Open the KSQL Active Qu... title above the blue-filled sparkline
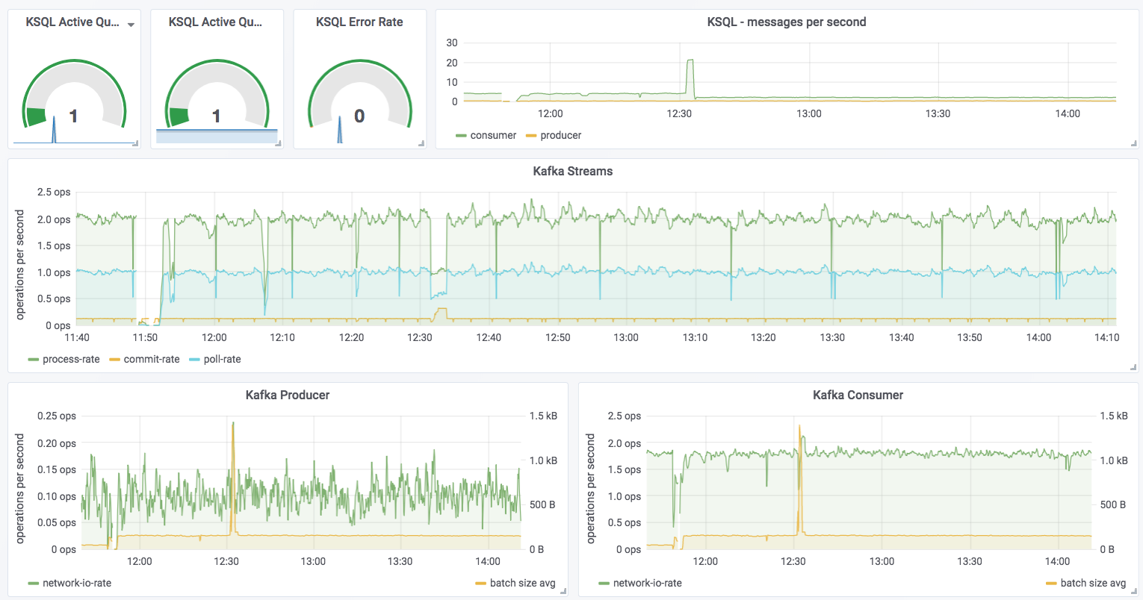Viewport: 1143px width, 600px height. (x=215, y=22)
